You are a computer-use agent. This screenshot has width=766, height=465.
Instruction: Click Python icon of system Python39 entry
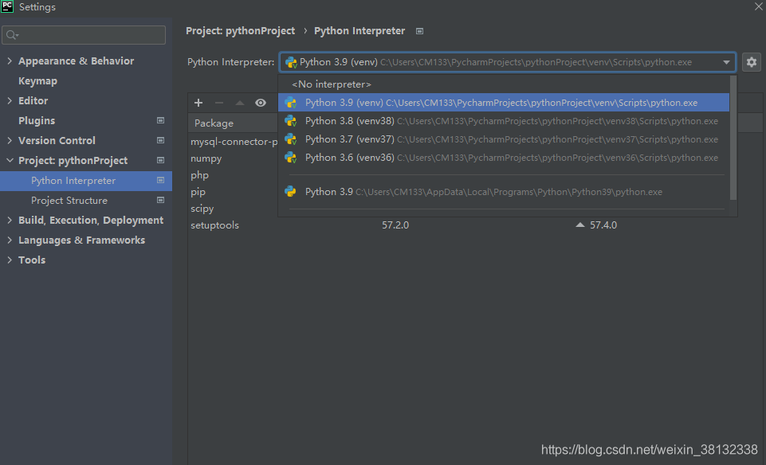[291, 192]
